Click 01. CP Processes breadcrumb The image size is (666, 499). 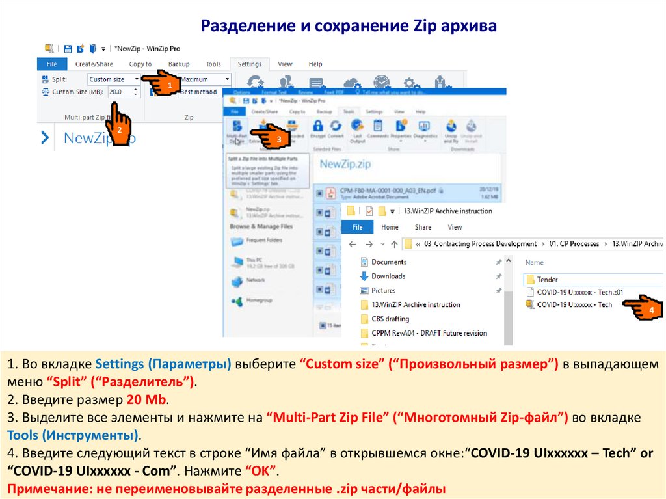(x=574, y=243)
